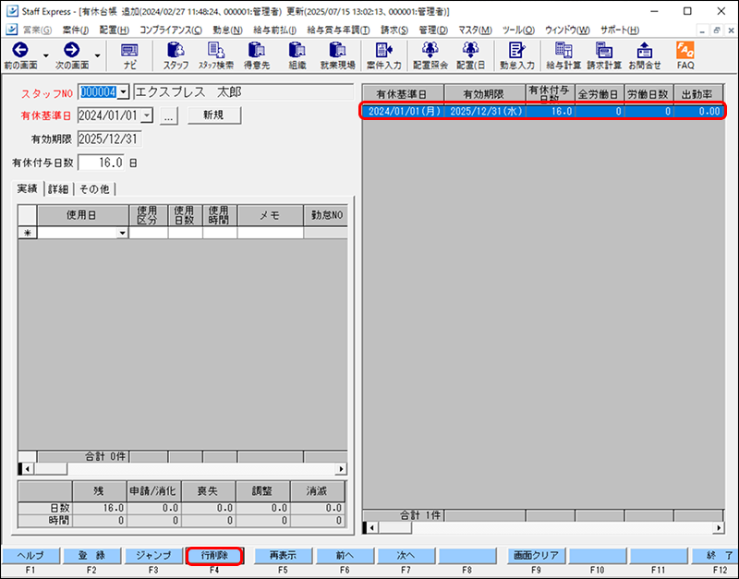The image size is (739, 579).
Task: Open the 請求(S) menu
Action: point(394,30)
